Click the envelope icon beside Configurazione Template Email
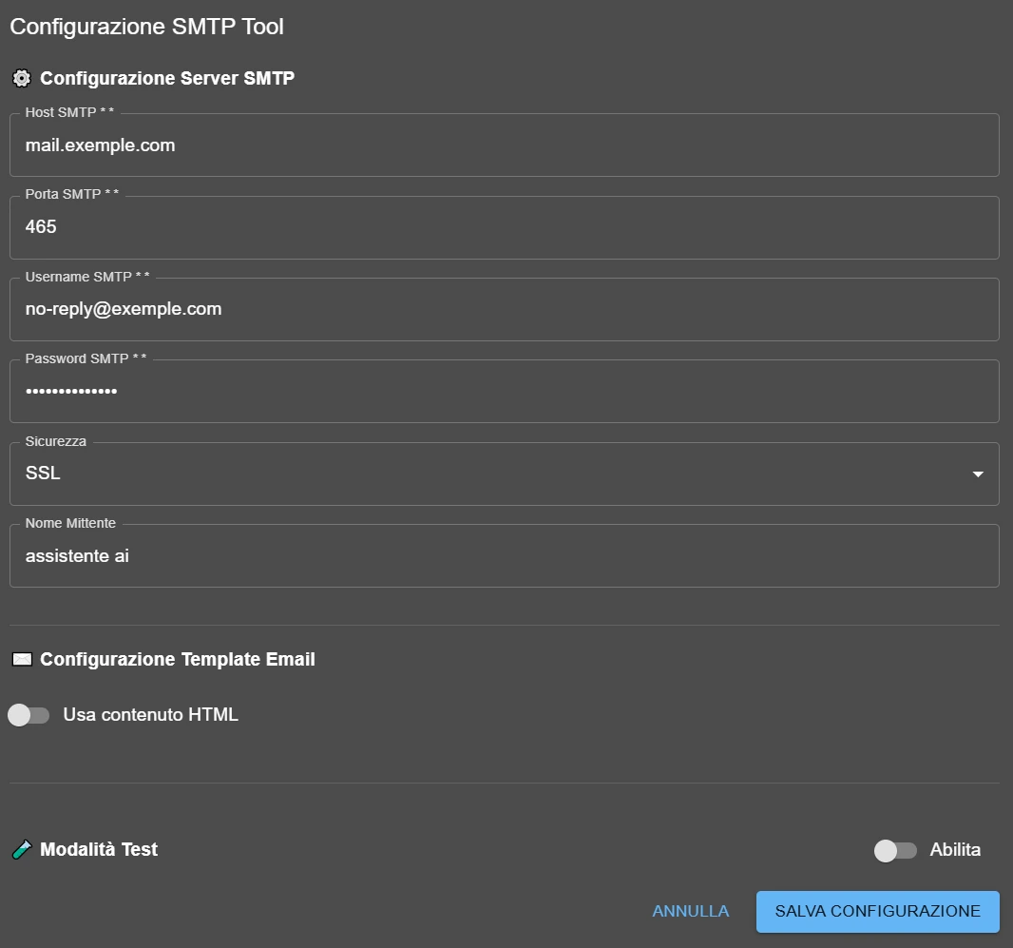This screenshot has height=948, width=1013. (21, 658)
